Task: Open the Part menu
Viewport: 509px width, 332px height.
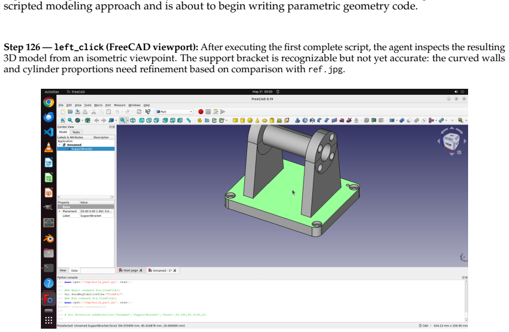Action: (108, 105)
